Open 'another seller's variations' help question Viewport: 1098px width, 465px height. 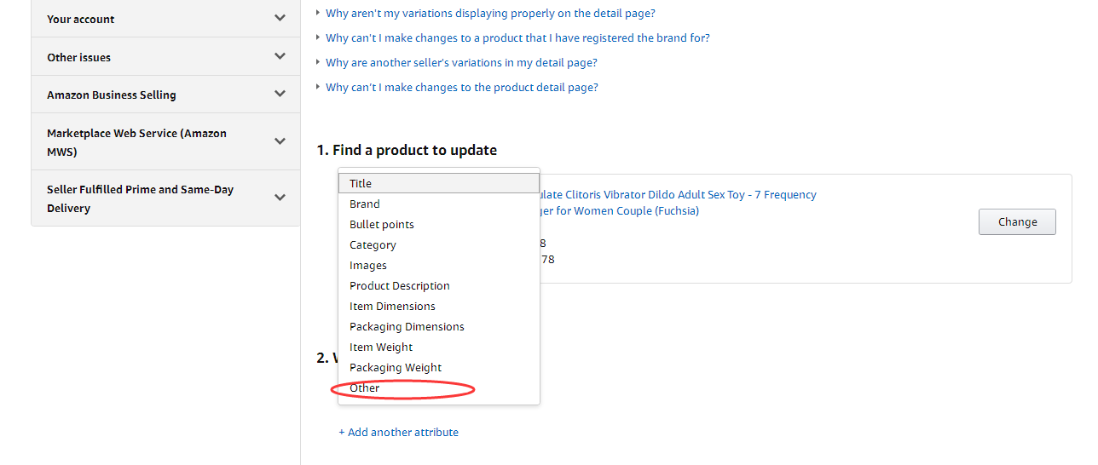(x=461, y=62)
